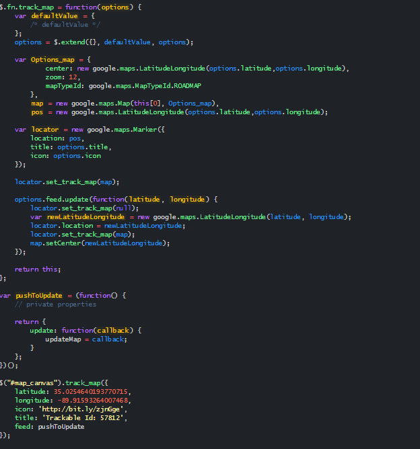Click the 'var newLatitudeLongitude' declaration name
The width and height of the screenshot is (420, 449).
85,216
